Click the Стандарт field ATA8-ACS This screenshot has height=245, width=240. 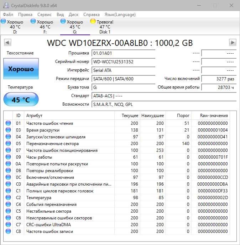[164, 96]
